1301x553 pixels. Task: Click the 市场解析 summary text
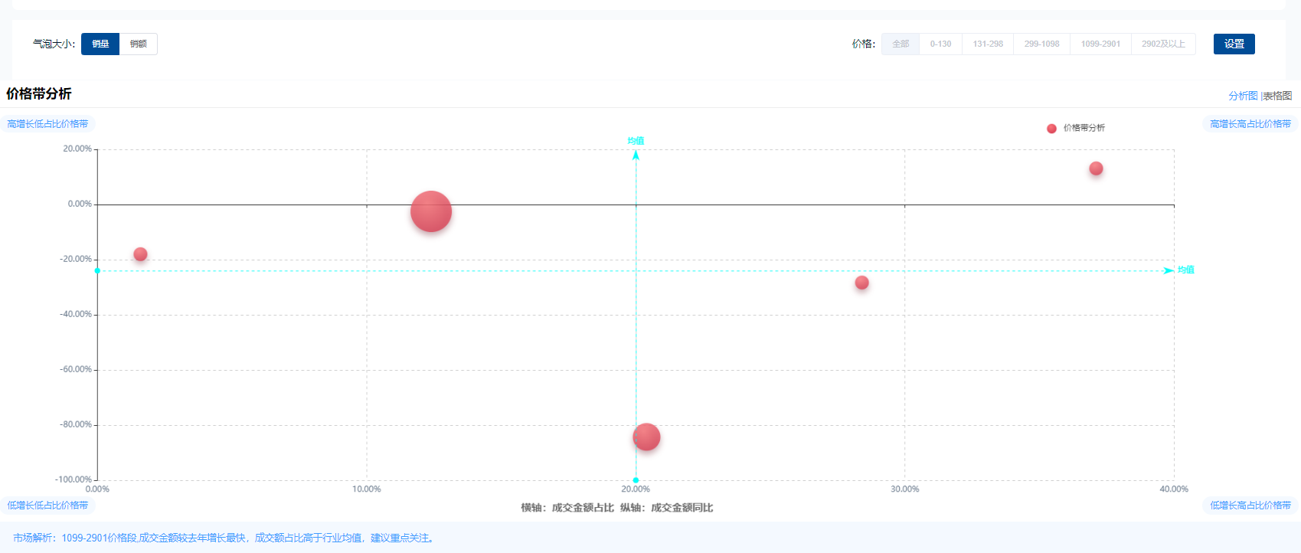[x=224, y=538]
